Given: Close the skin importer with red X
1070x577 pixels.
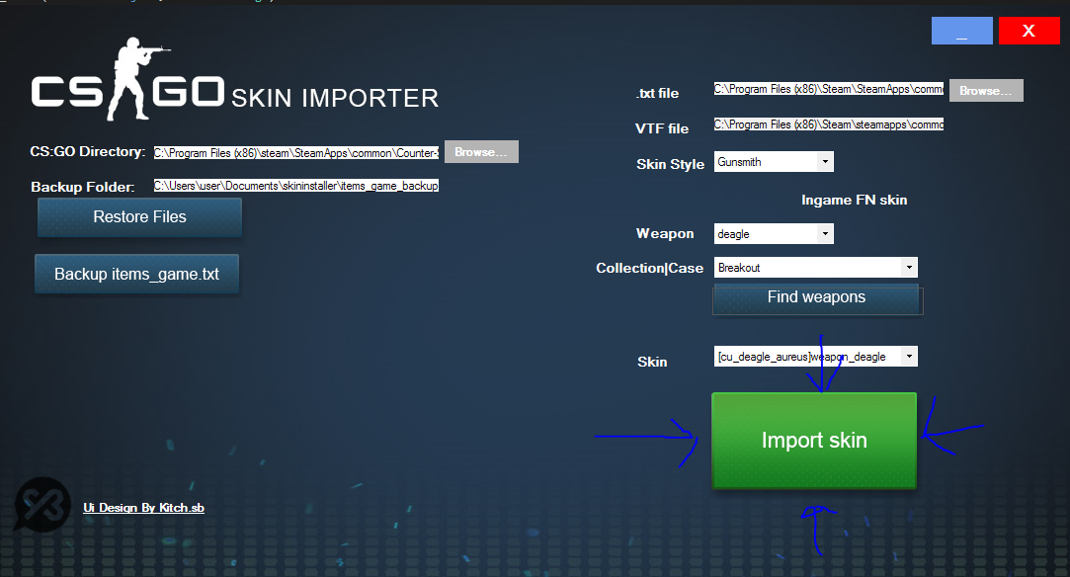Looking at the screenshot, I should click(x=1029, y=31).
